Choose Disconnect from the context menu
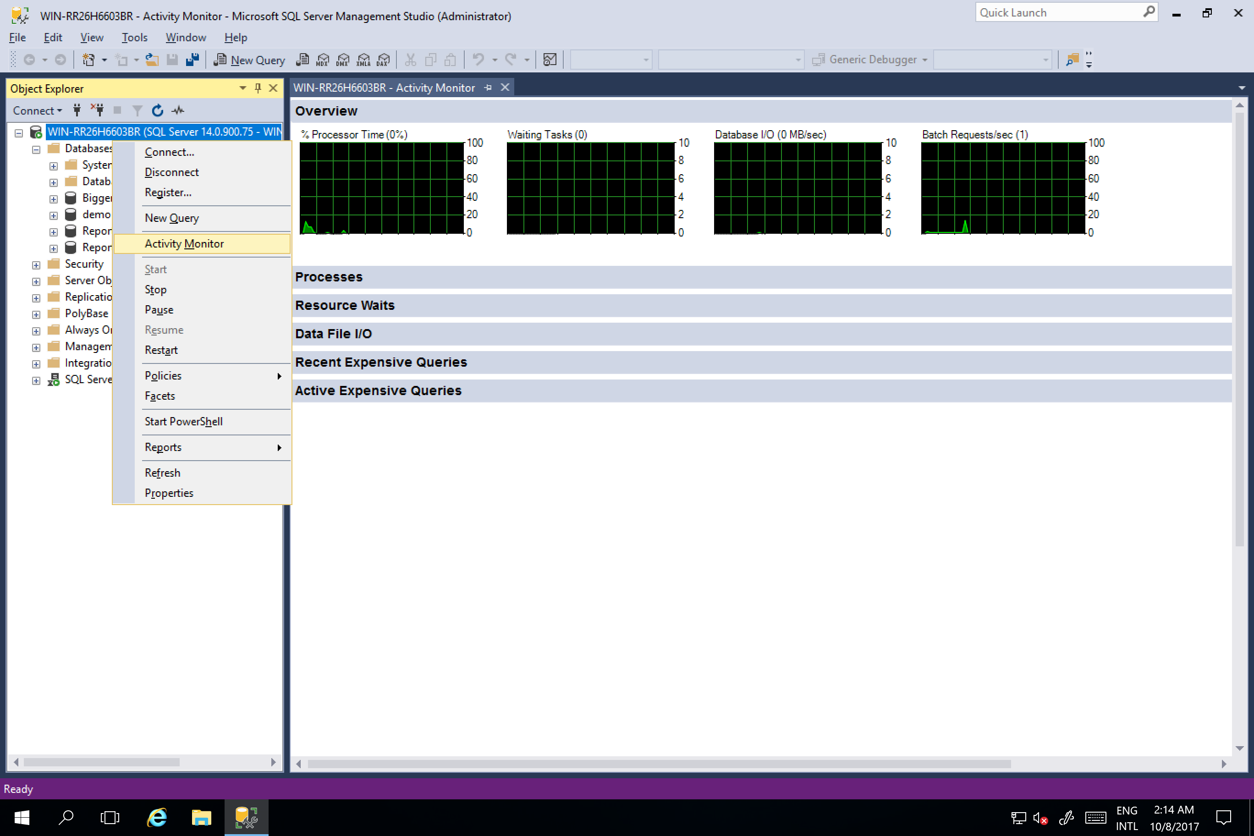This screenshot has width=1254, height=836. (x=202, y=172)
